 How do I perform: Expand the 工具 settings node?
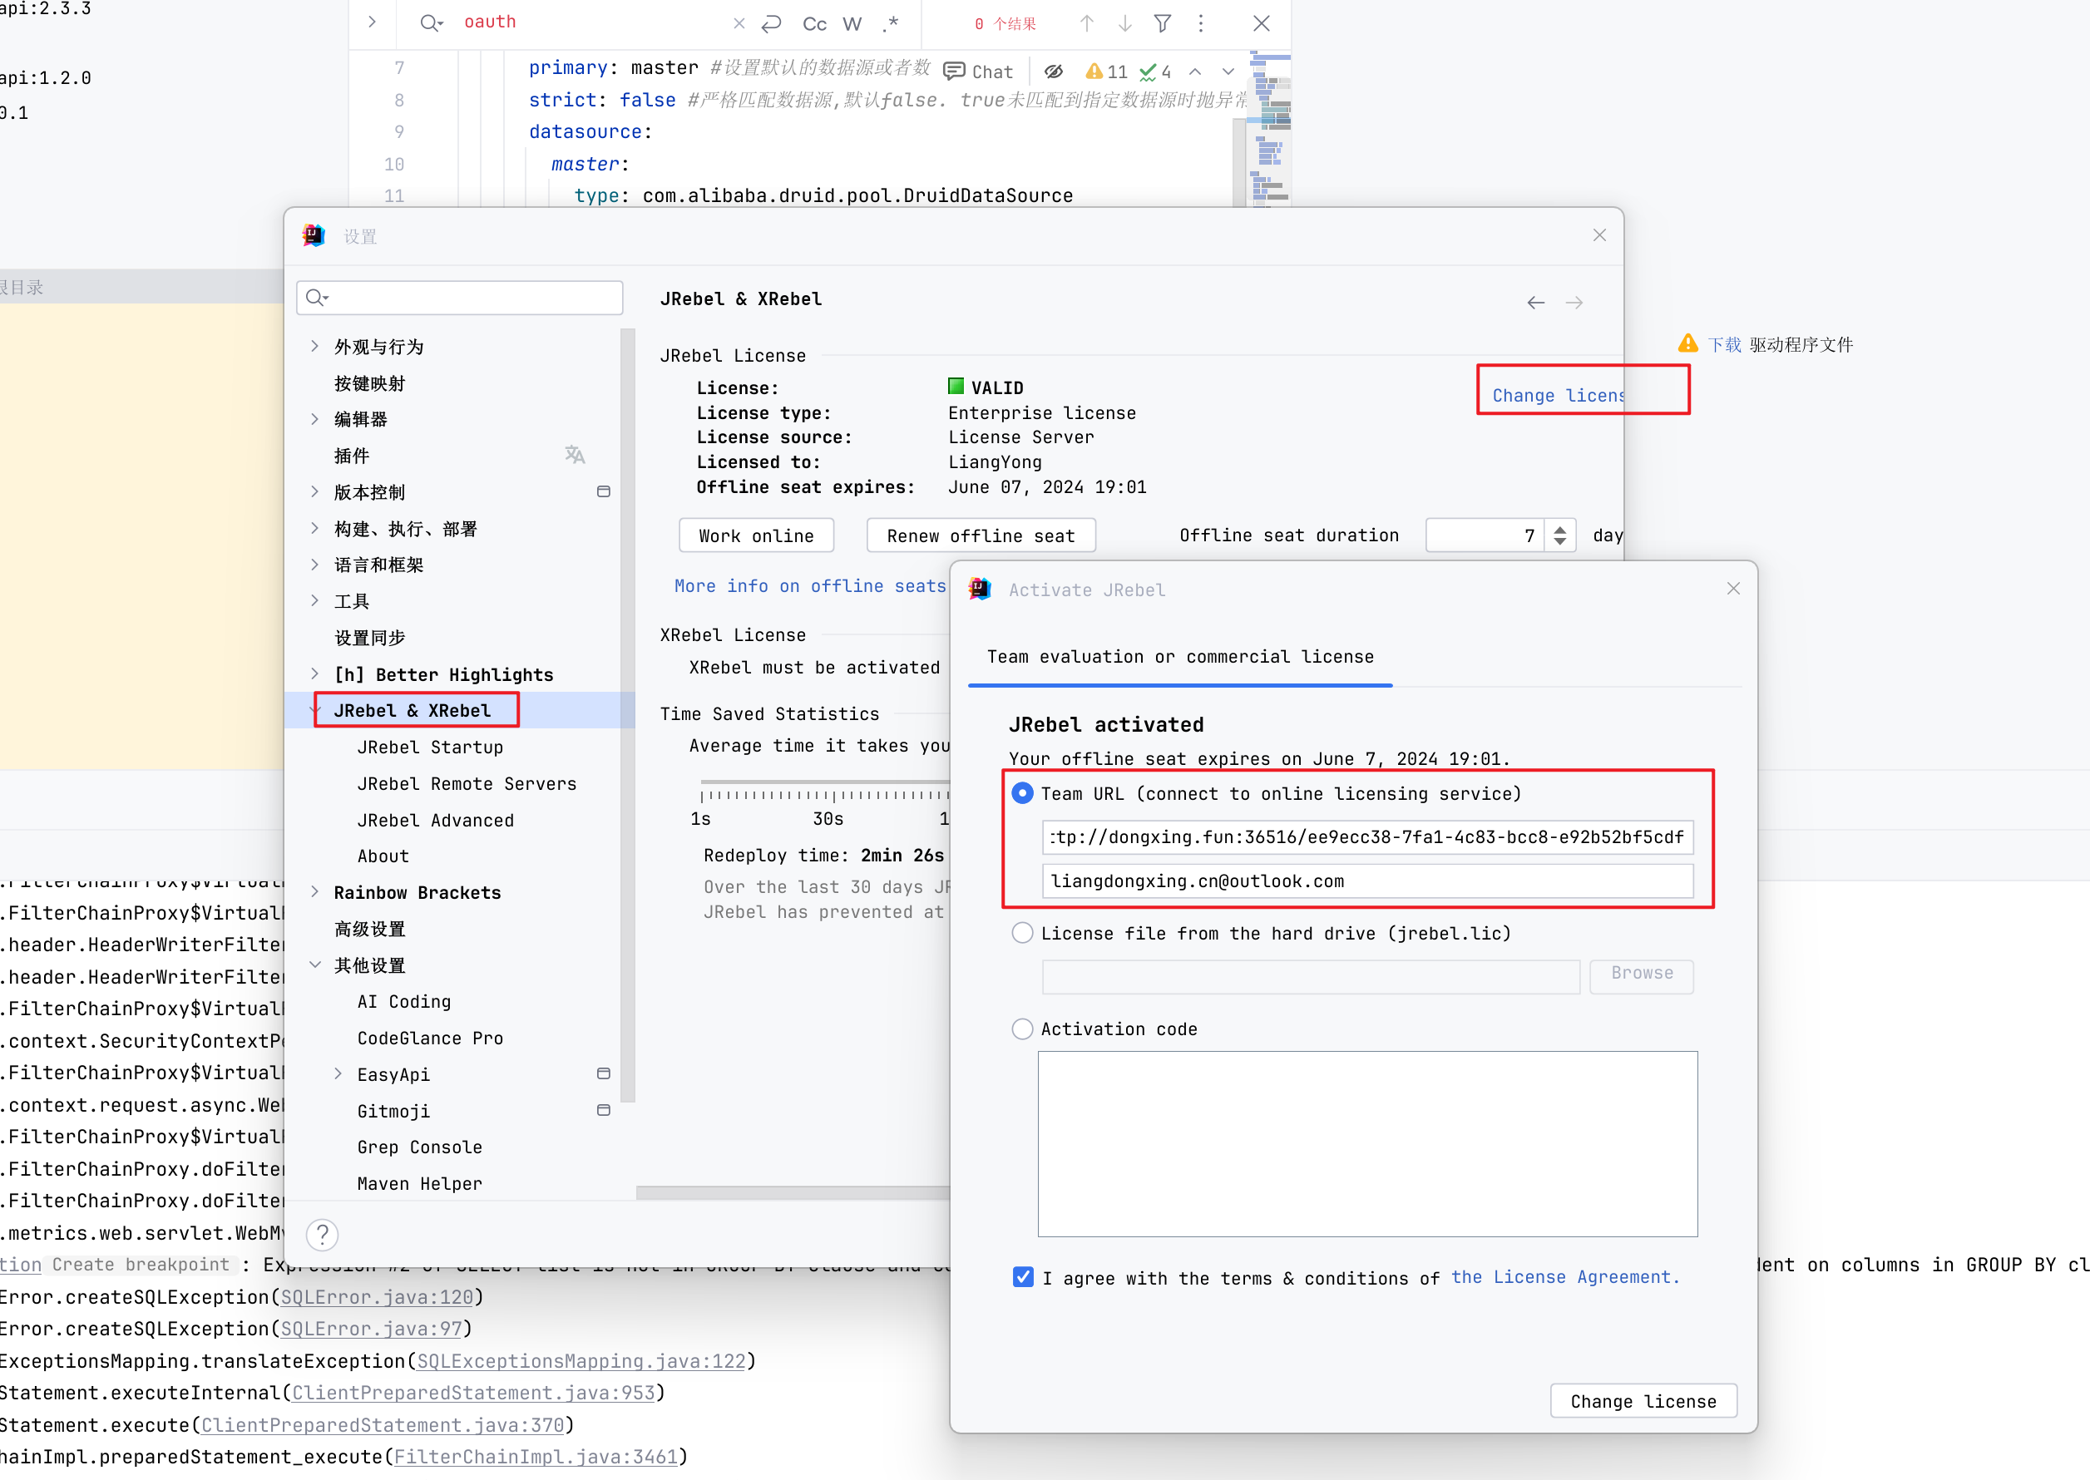click(x=314, y=600)
